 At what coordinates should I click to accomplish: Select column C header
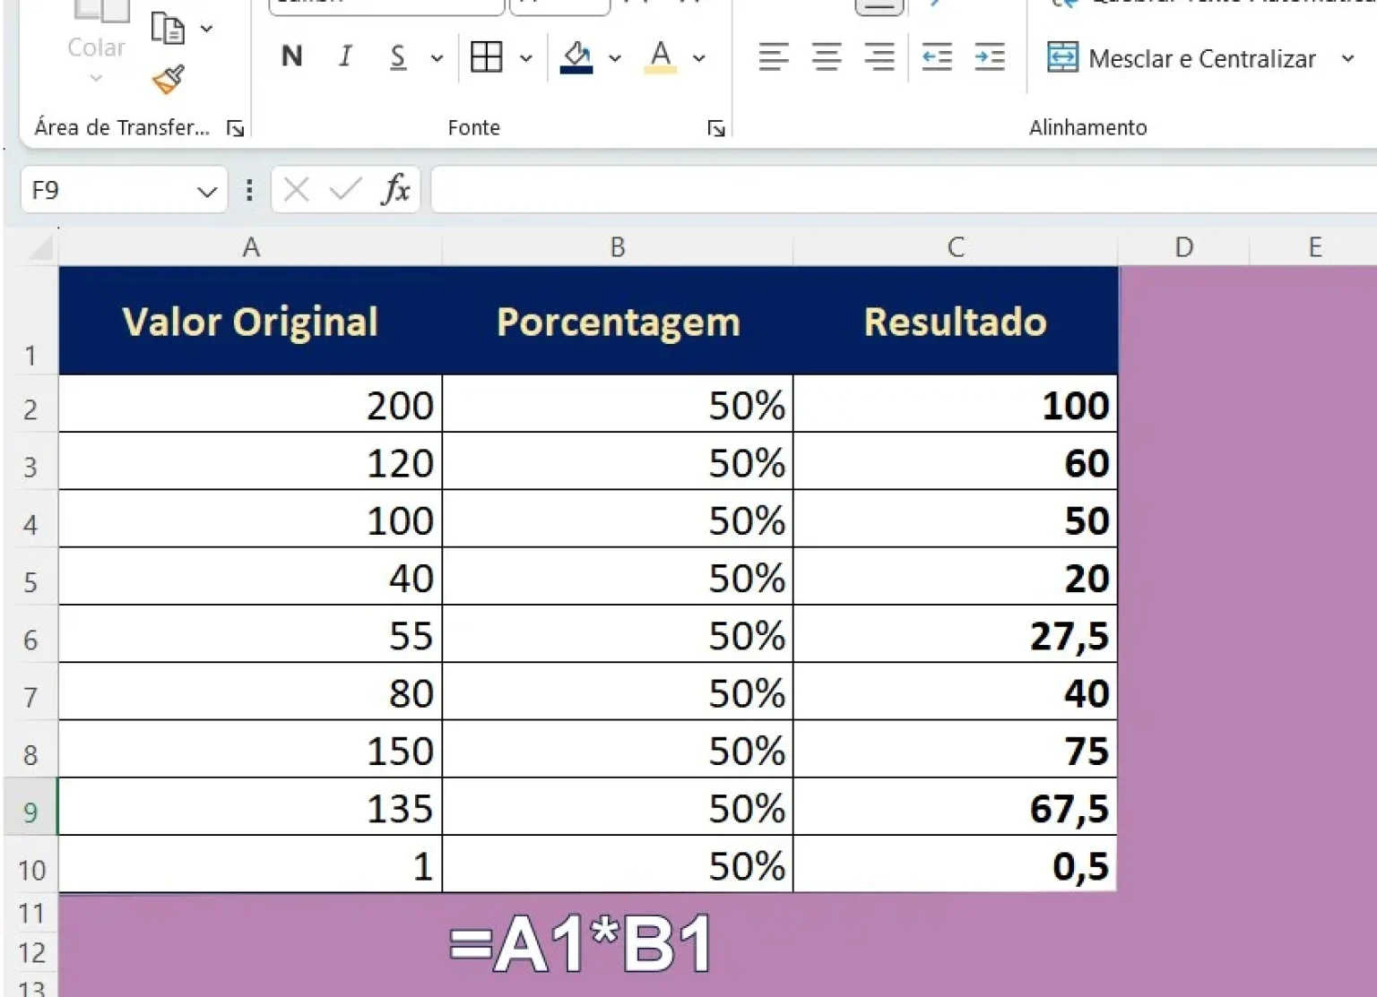956,247
